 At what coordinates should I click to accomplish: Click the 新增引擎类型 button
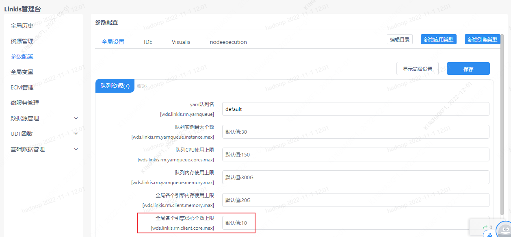482,39
